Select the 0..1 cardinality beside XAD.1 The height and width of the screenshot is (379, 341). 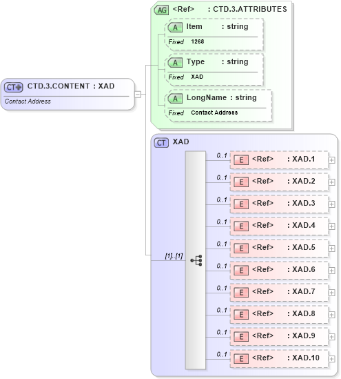(x=222, y=155)
